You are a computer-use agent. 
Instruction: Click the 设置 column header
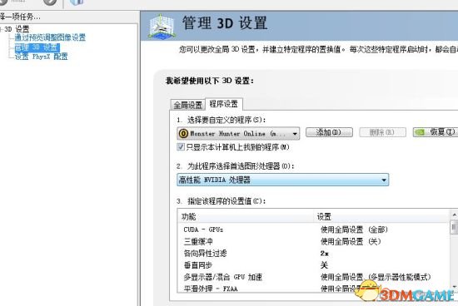point(381,216)
